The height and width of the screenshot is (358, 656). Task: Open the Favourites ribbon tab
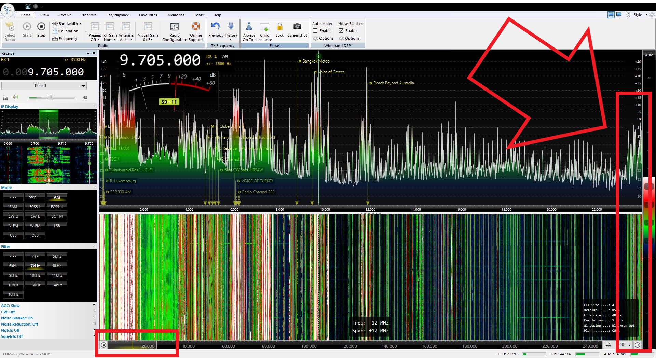(x=148, y=15)
